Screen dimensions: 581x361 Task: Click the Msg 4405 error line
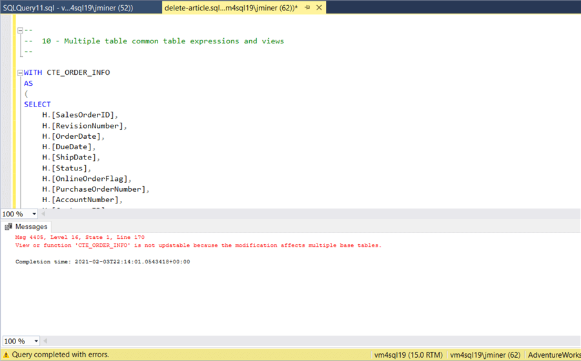pos(79,237)
